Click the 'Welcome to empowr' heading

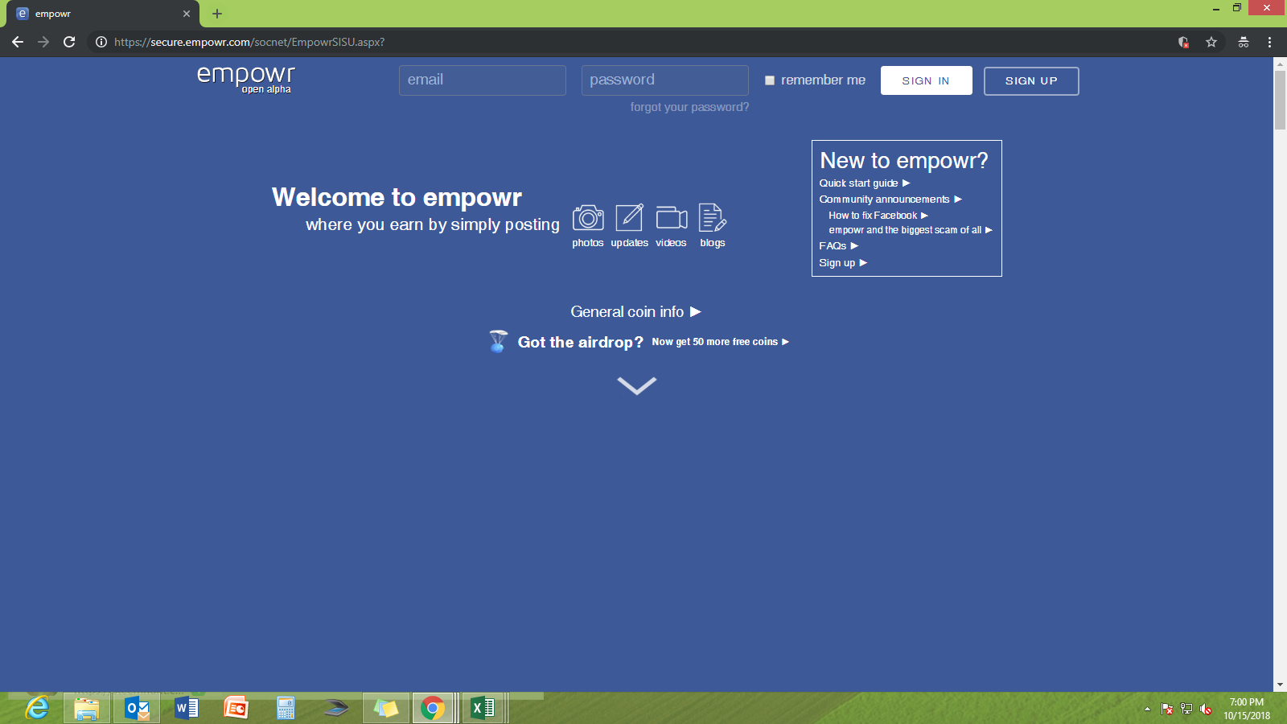[x=397, y=197]
